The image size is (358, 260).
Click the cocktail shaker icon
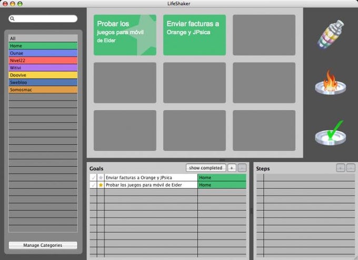click(x=331, y=35)
